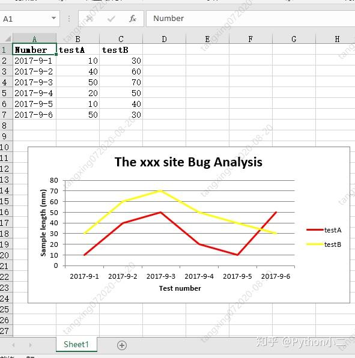Click the chart title The xxx site Bug Analysis
This screenshot has width=355, height=358.
[189, 162]
